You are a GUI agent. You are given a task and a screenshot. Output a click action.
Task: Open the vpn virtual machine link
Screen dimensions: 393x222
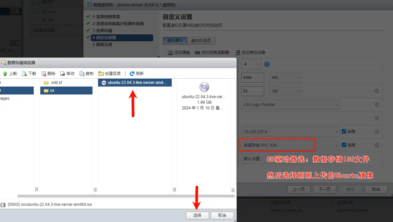pyautogui.click(x=52, y=19)
